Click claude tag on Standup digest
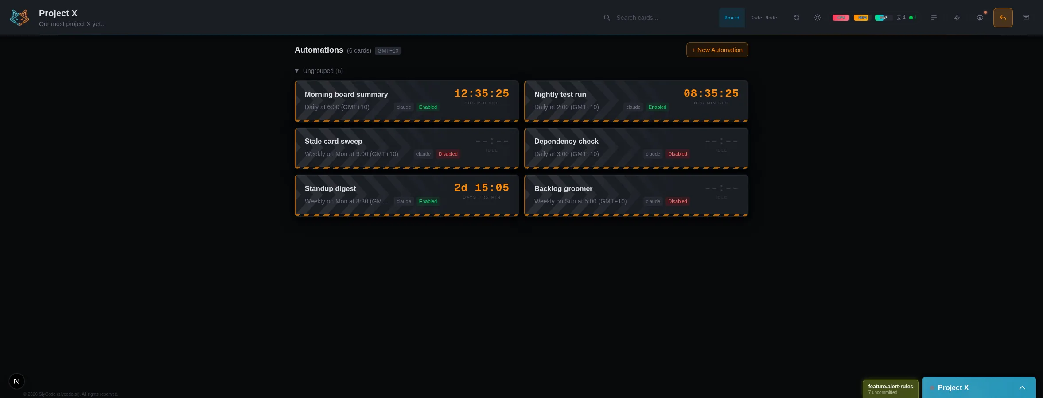Screen dimensions: 1043x398 404,201
